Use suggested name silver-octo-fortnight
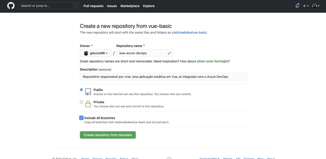The height and width of the screenshot is (159, 326). coord(212,61)
